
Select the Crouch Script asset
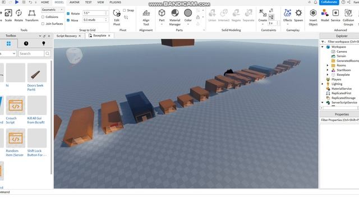click(15, 110)
